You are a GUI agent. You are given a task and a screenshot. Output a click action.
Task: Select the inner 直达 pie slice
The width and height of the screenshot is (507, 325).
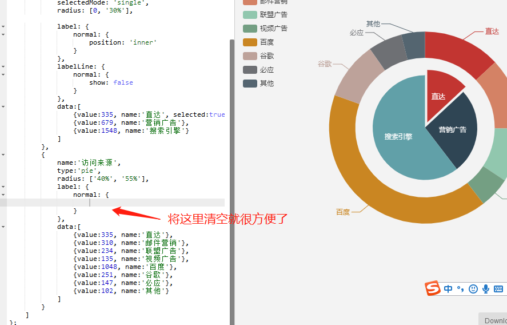click(x=440, y=94)
